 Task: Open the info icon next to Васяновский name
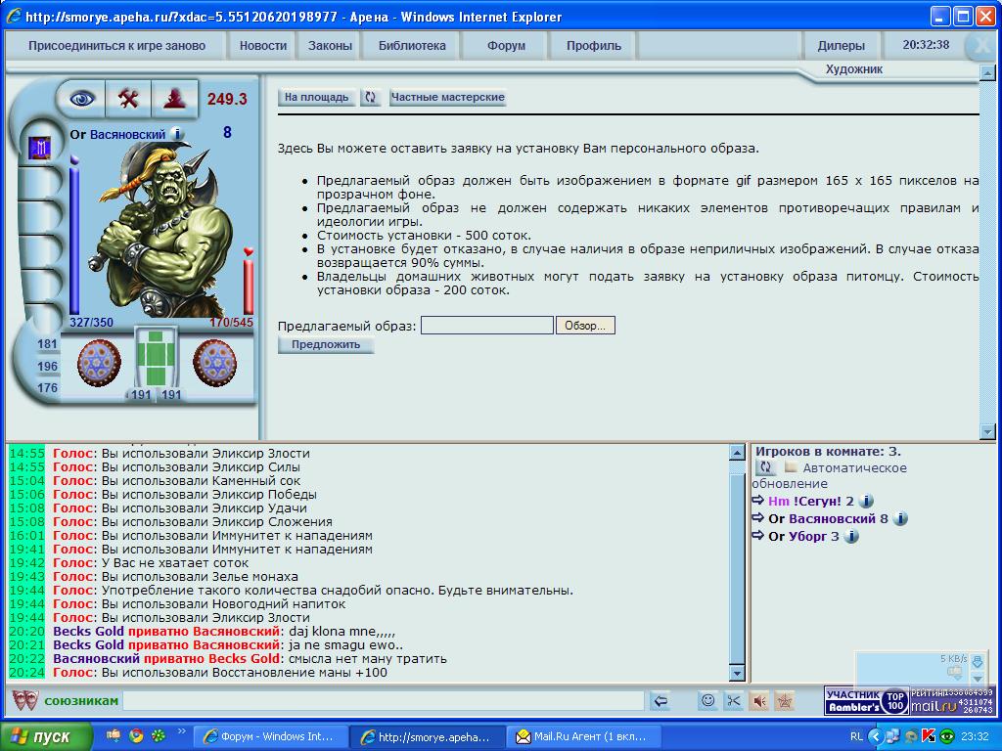click(x=177, y=134)
